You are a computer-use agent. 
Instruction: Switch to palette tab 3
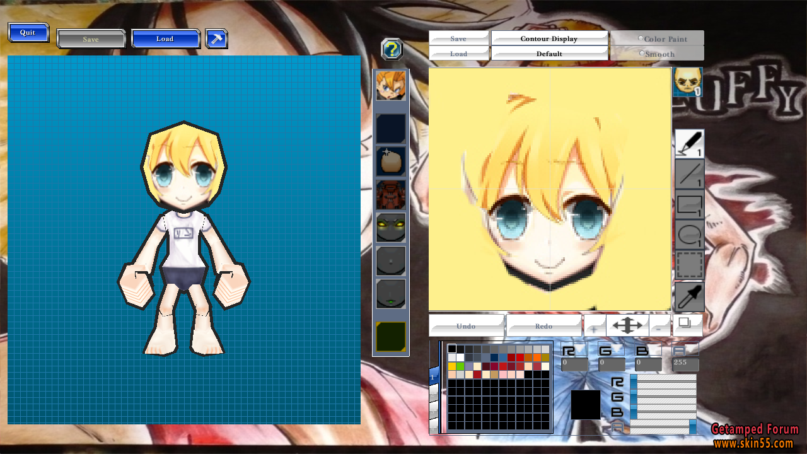pos(433,410)
